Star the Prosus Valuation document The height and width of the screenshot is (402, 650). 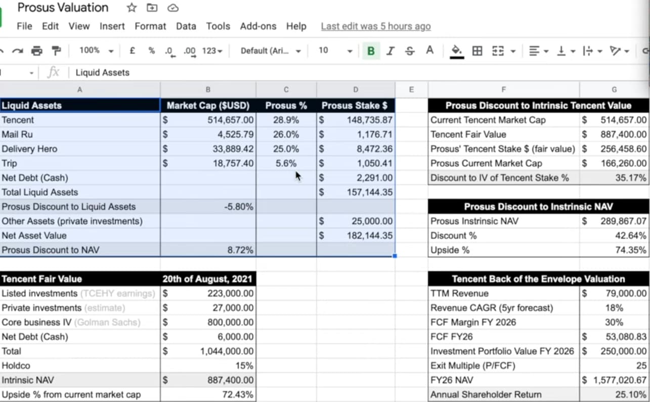click(x=132, y=8)
